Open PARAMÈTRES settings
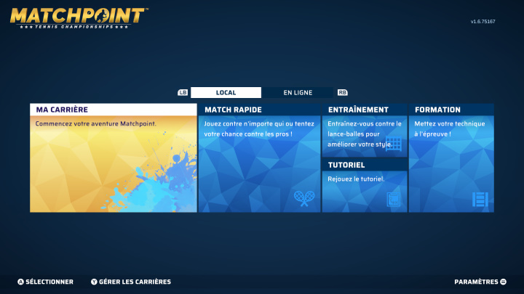This screenshot has height=294, width=524. pyautogui.click(x=476, y=282)
